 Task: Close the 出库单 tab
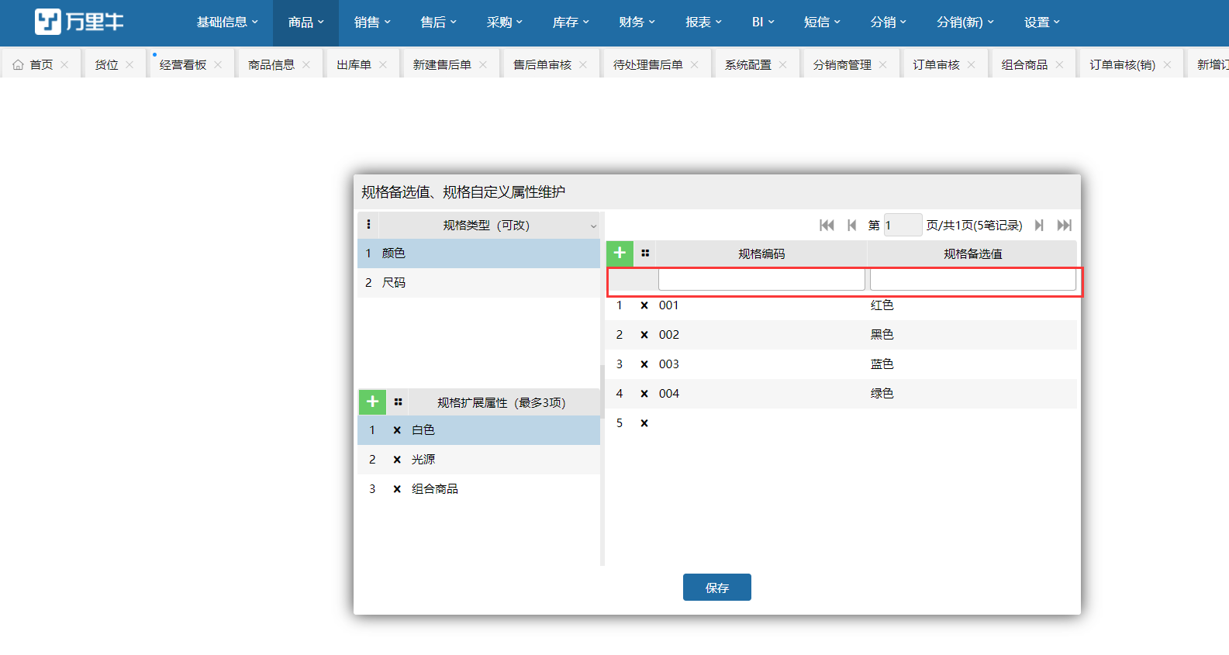(383, 65)
